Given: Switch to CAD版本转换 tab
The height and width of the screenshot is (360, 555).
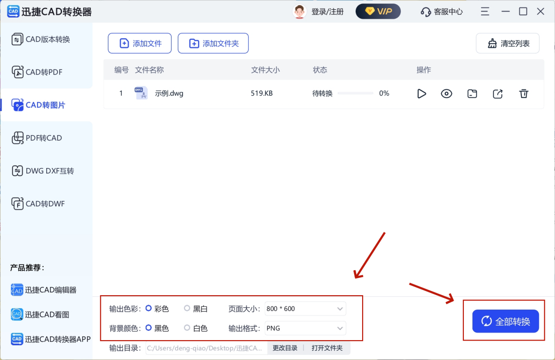Looking at the screenshot, I should [46, 39].
